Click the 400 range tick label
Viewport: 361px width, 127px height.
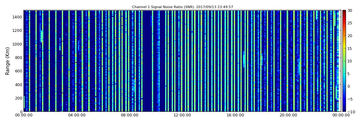click(x=19, y=85)
